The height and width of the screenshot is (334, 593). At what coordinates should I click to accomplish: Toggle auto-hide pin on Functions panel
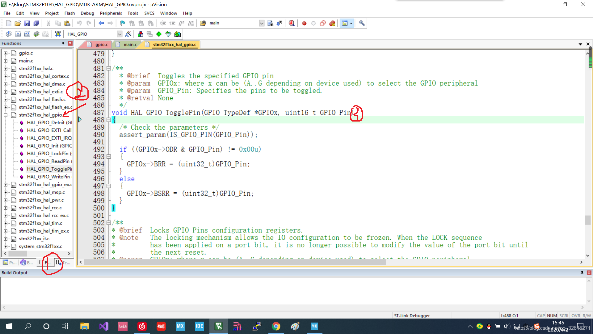tap(63, 43)
